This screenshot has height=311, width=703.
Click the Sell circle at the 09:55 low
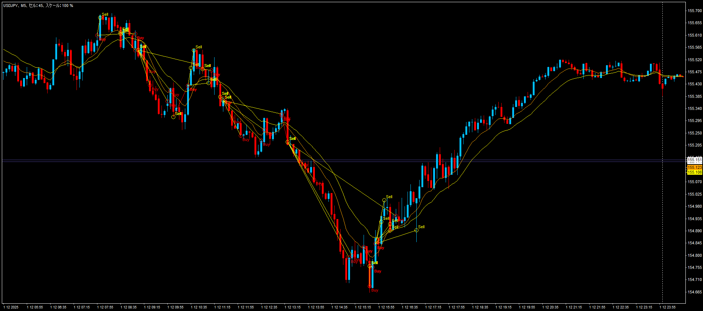pos(174,117)
